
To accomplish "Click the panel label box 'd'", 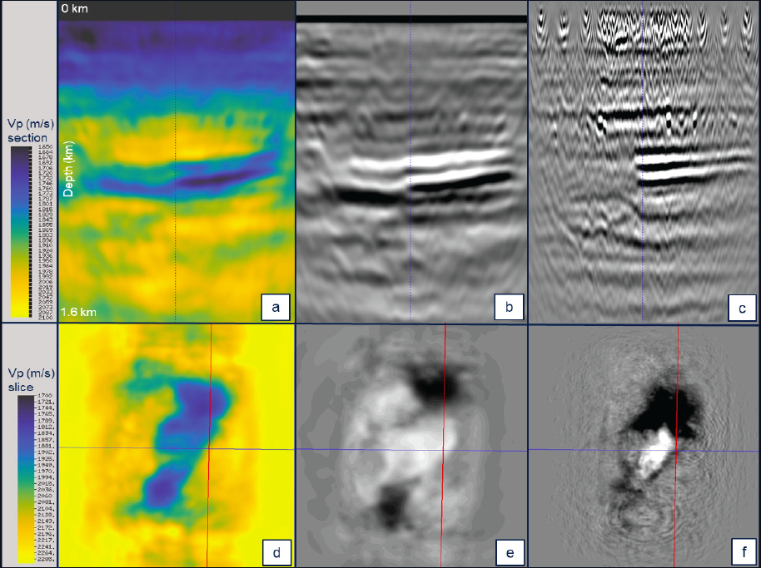I will pyautogui.click(x=276, y=551).
